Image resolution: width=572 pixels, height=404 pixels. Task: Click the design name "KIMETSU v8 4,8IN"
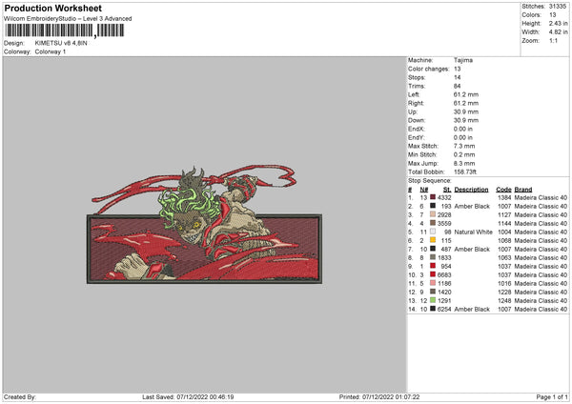[61, 43]
